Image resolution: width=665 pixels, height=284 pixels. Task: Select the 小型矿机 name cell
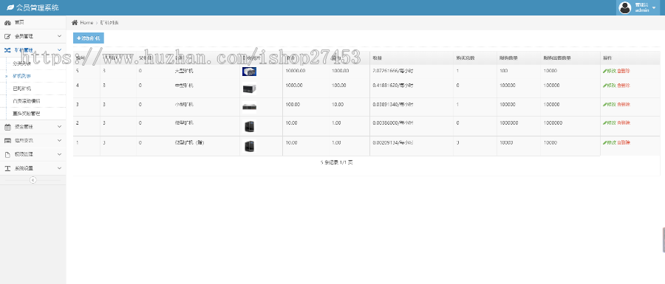(184, 104)
